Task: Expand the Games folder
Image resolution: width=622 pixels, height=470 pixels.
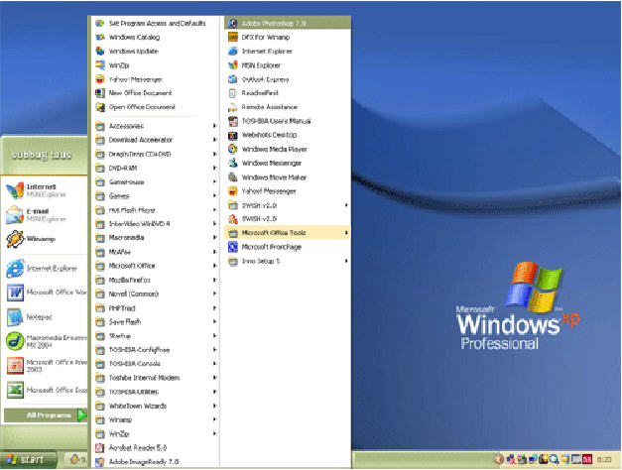Action: tap(155, 196)
